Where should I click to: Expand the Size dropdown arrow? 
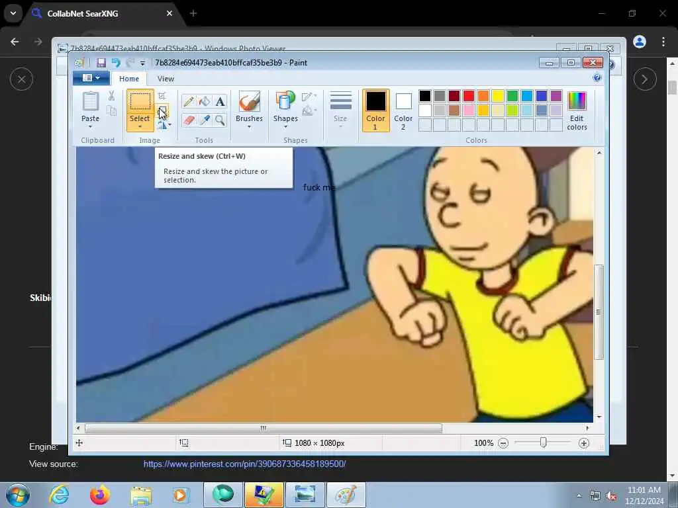340,126
